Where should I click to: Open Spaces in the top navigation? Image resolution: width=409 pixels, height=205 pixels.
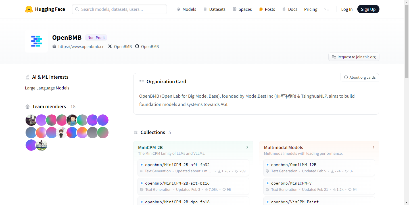pyautogui.click(x=242, y=9)
